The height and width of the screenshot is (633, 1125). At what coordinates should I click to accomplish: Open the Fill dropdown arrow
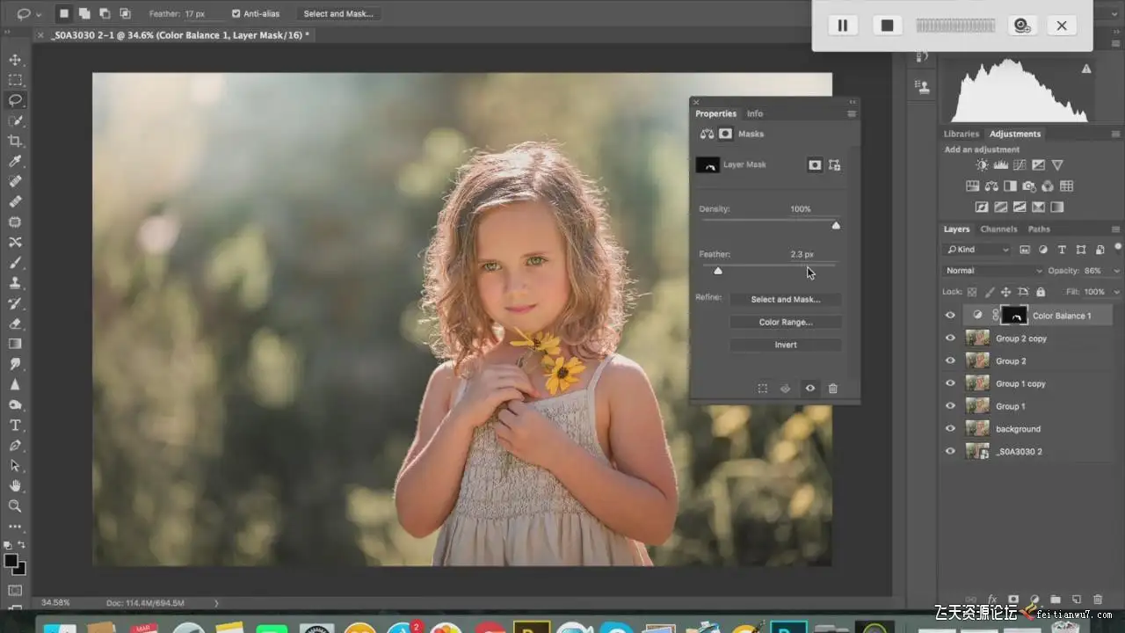[x=1116, y=292]
